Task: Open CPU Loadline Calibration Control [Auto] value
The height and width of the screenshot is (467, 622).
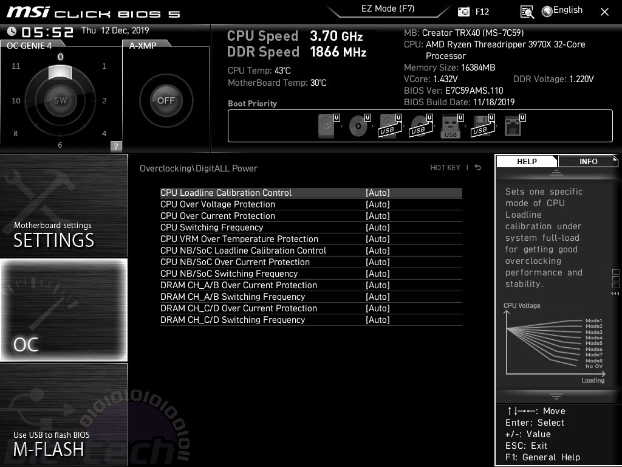Action: pos(378,193)
